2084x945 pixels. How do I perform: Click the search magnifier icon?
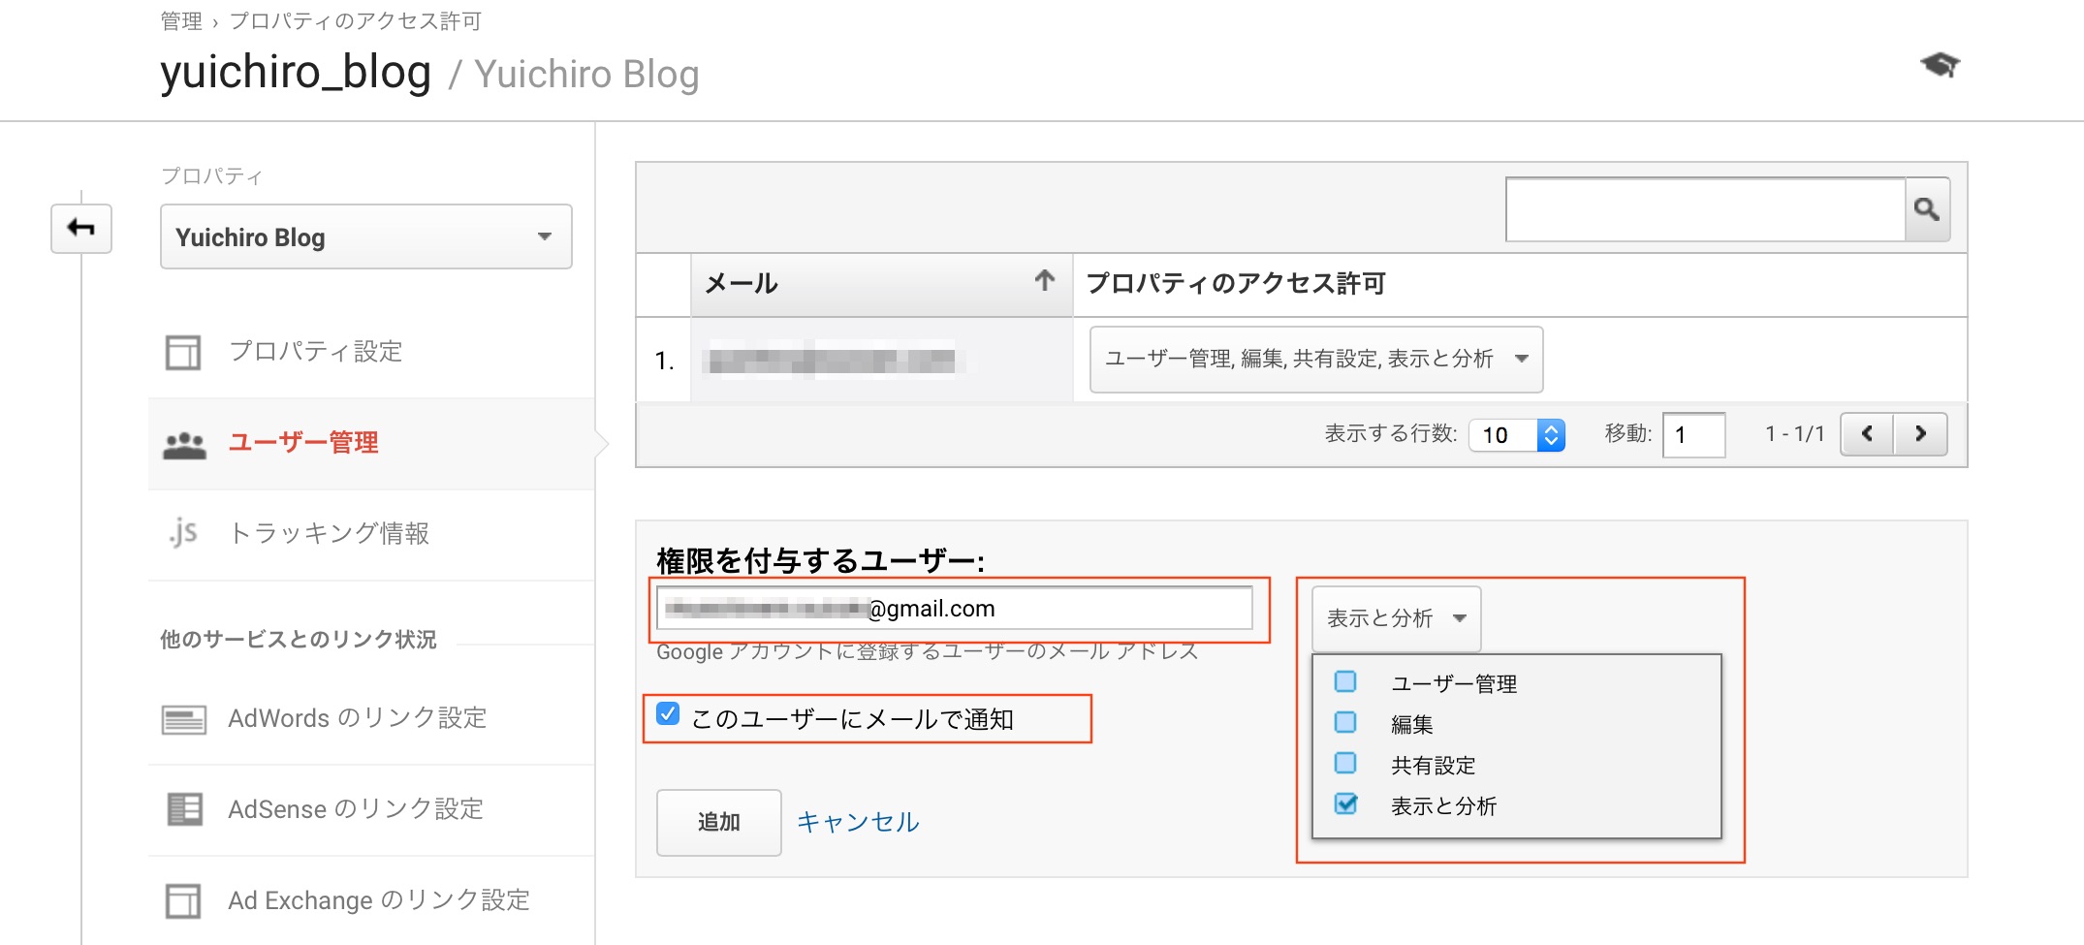(x=1927, y=209)
